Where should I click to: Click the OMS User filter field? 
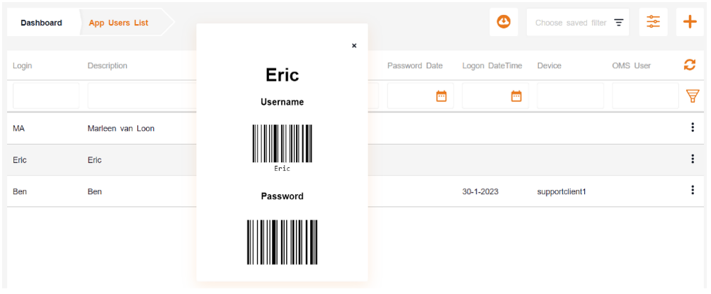click(x=645, y=96)
